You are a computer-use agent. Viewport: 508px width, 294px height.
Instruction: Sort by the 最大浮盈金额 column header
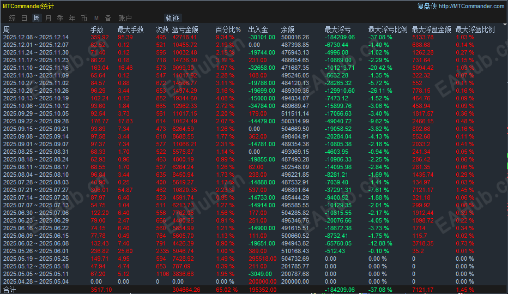tap(432, 29)
